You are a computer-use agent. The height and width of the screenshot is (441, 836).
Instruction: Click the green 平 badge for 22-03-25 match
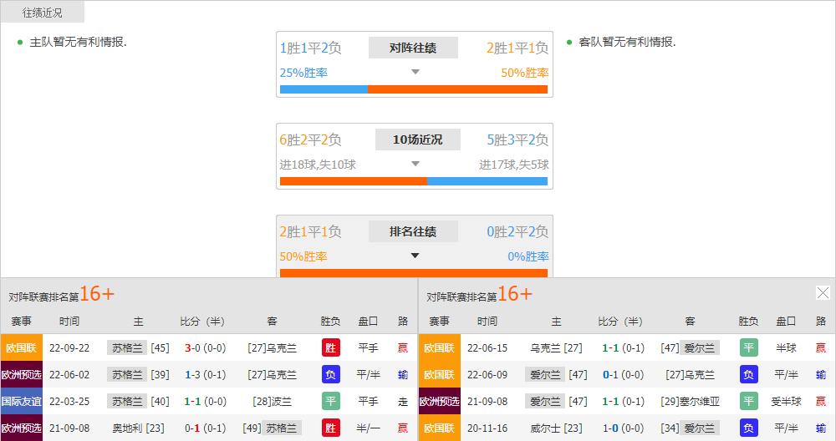[x=330, y=402]
